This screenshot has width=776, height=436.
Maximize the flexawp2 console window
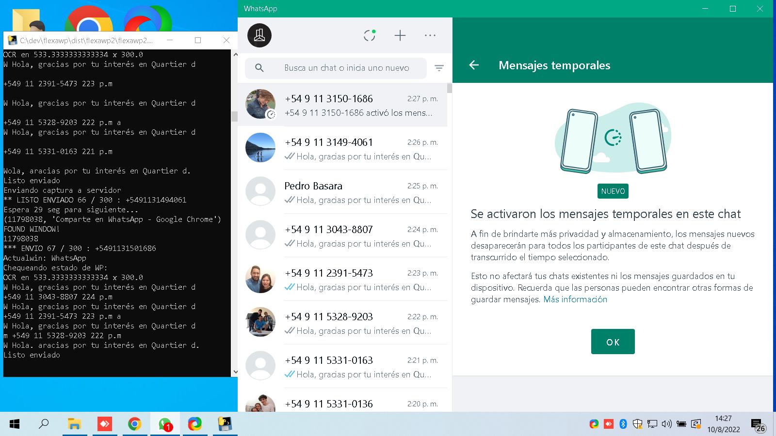coord(198,40)
